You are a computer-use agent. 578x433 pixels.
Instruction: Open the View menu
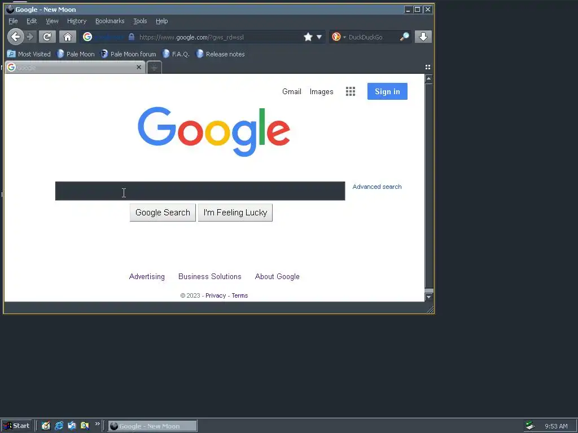coord(52,21)
